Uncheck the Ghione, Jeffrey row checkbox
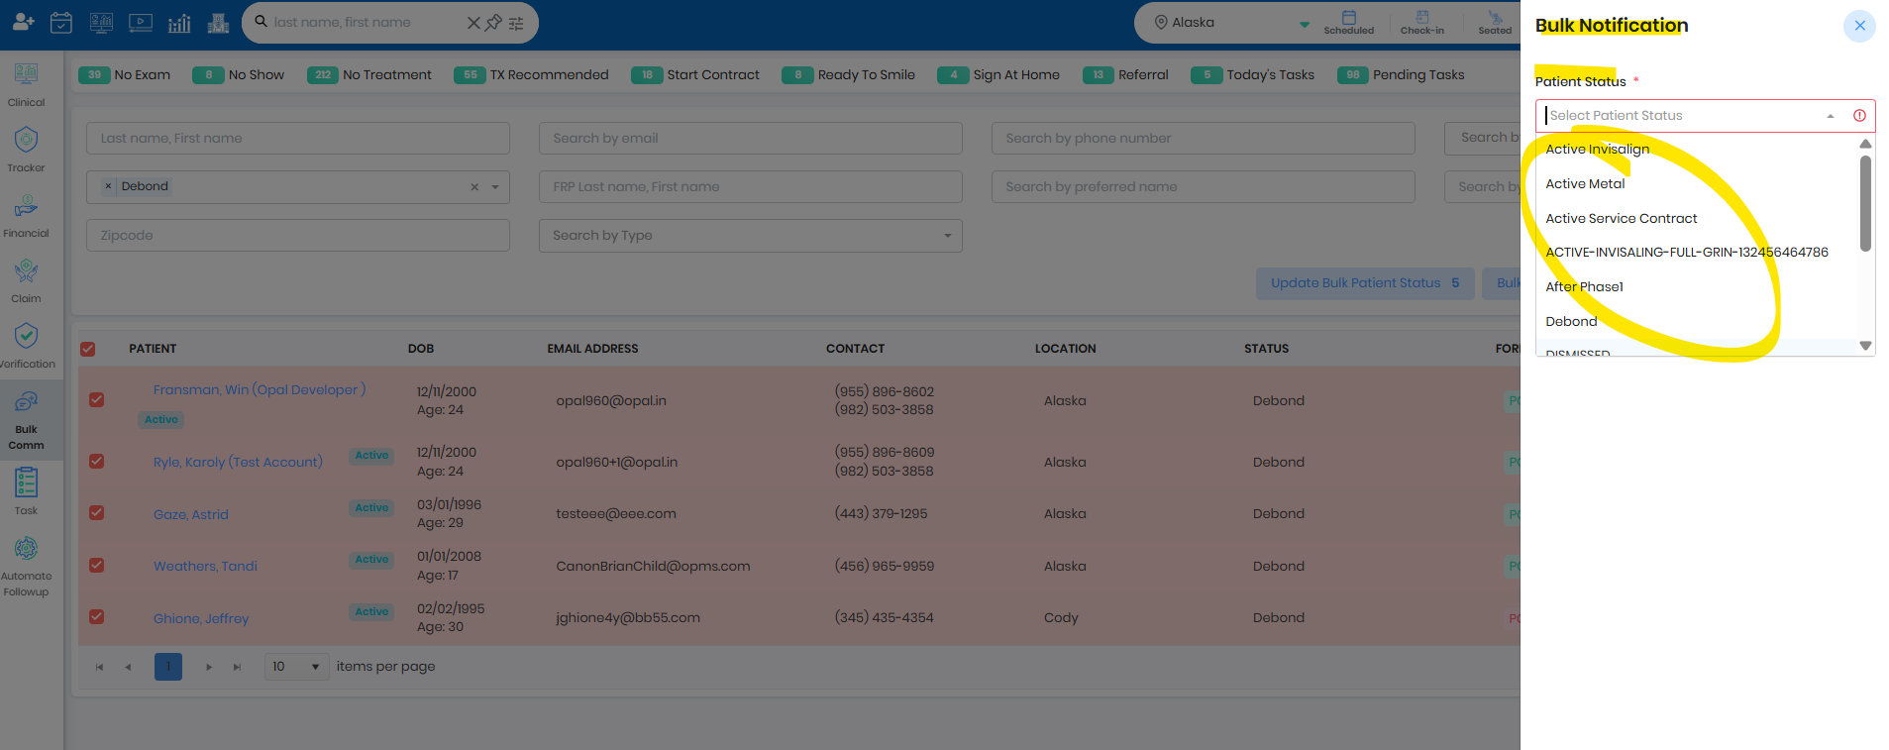This screenshot has height=750, width=1889. 96,616
